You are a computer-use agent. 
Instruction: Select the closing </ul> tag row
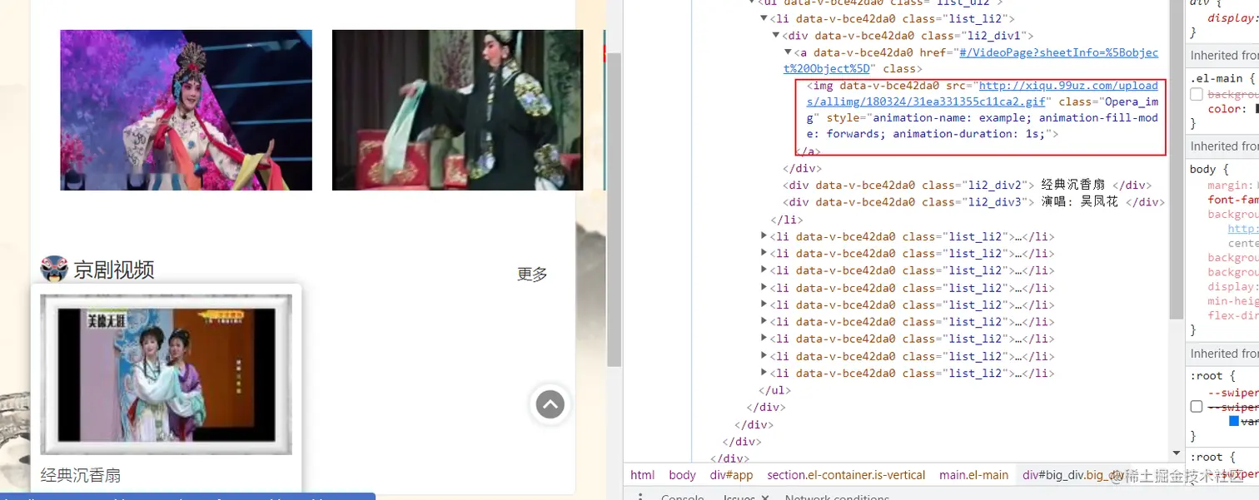774,390
